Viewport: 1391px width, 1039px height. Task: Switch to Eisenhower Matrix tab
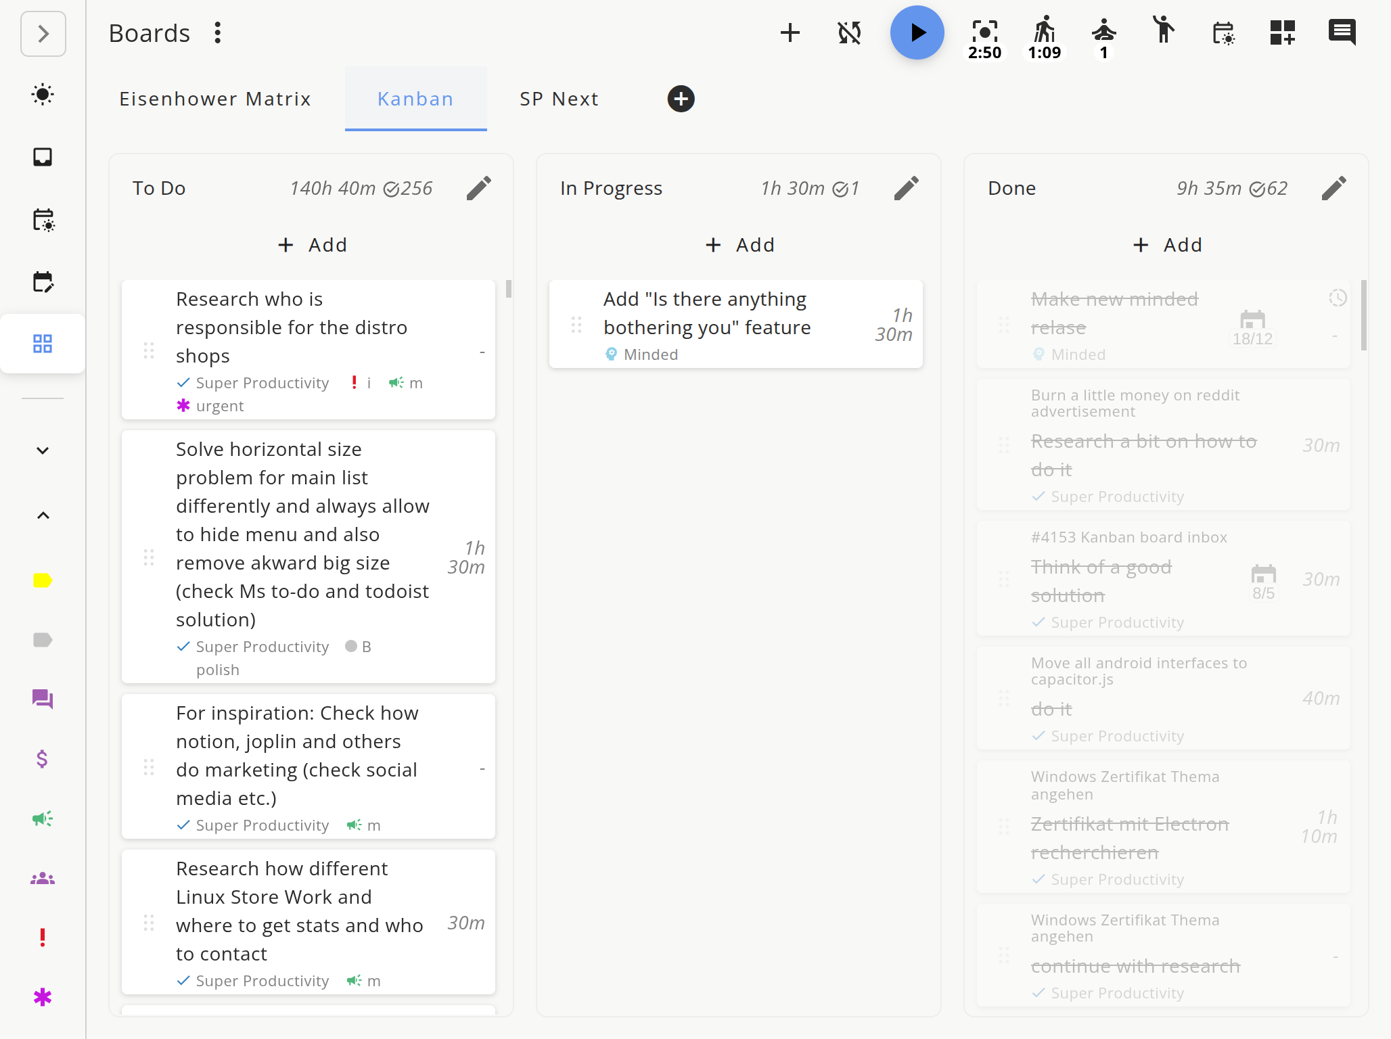click(215, 99)
